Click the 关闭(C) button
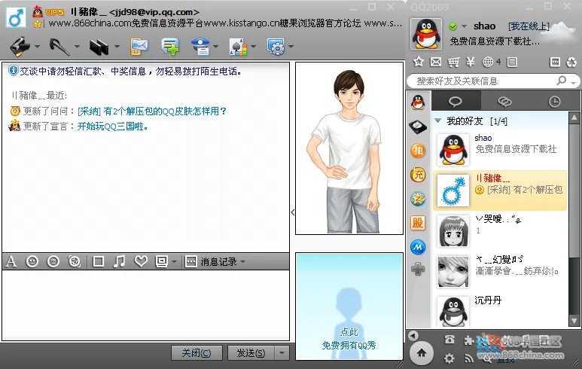The image size is (582, 369). click(197, 352)
